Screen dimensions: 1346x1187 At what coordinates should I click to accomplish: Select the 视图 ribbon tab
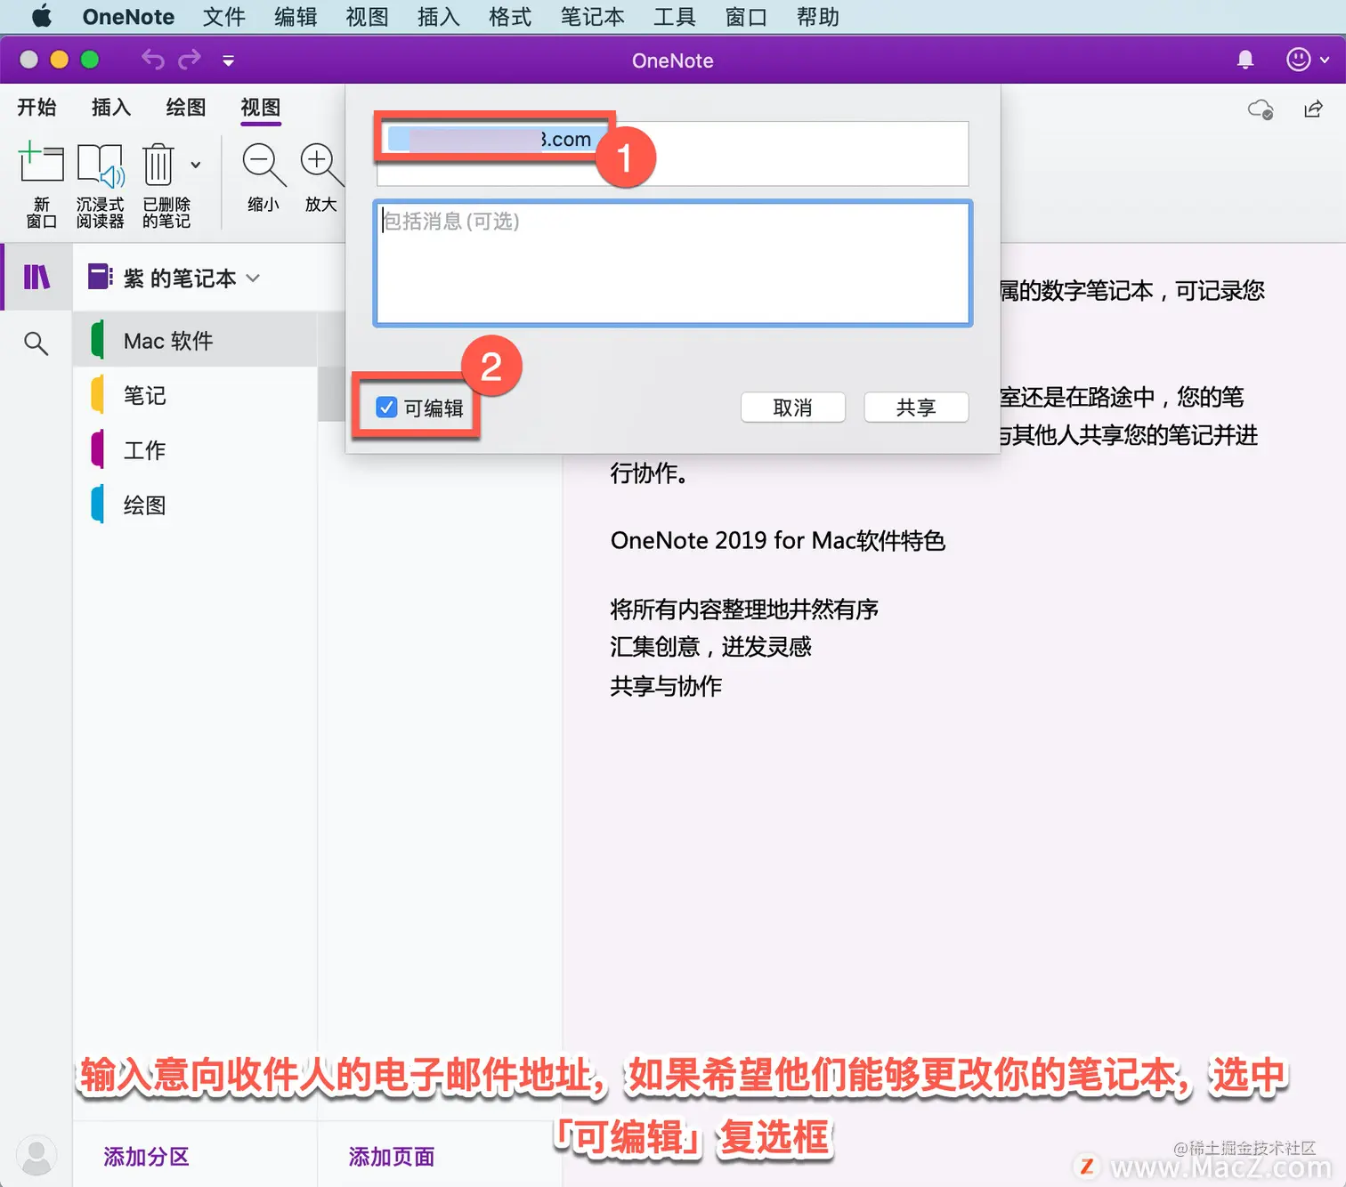(x=261, y=108)
